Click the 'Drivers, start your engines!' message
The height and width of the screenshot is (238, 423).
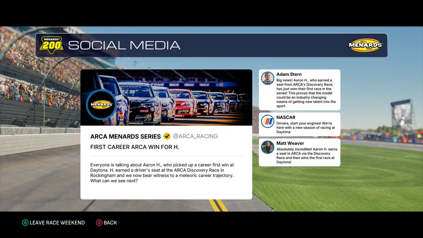(306, 127)
